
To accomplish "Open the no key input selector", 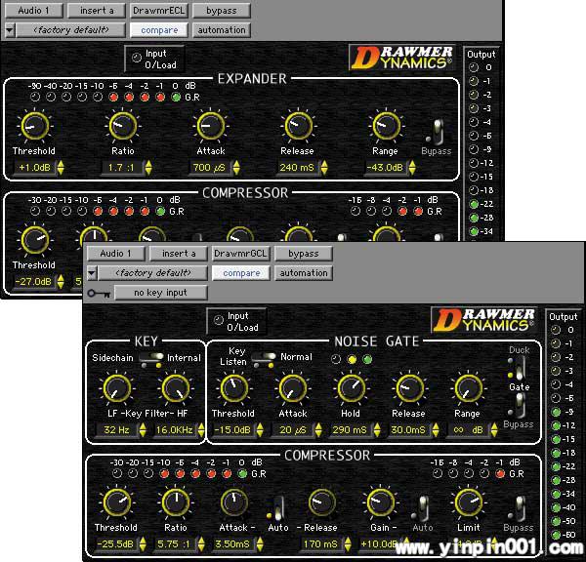I will tap(161, 293).
